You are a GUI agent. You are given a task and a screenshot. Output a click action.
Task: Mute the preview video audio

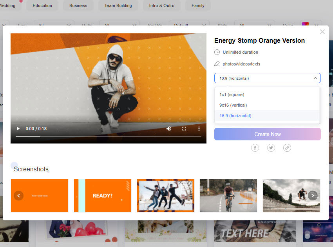(168, 129)
